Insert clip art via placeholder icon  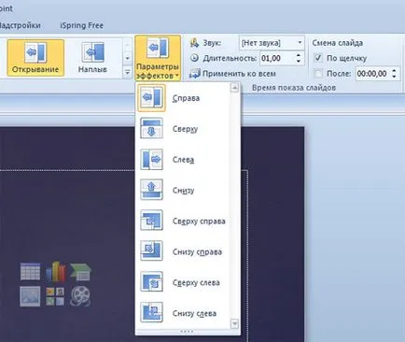(x=55, y=296)
